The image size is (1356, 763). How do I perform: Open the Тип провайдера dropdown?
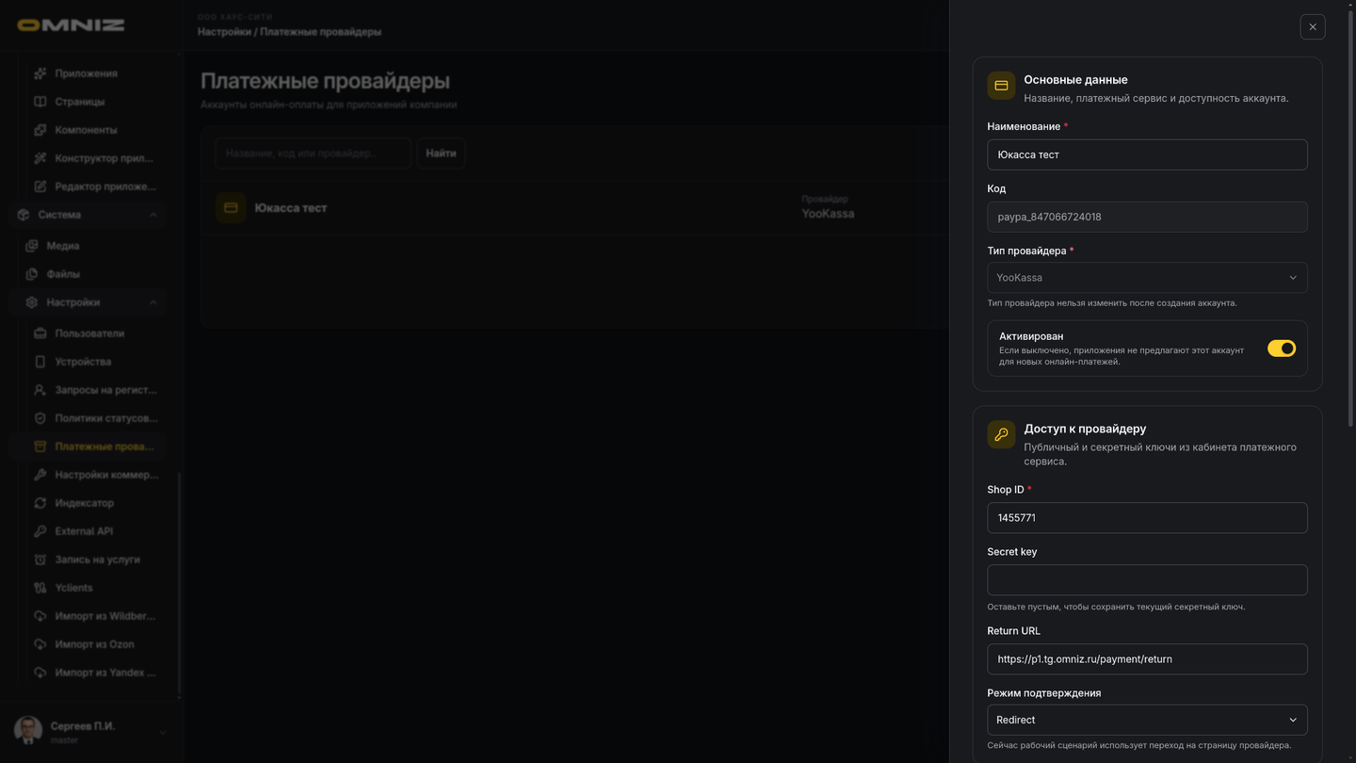1147,278
